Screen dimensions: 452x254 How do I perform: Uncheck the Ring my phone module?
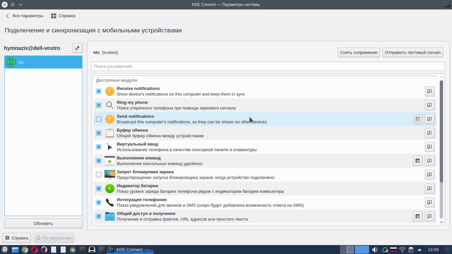click(98, 105)
